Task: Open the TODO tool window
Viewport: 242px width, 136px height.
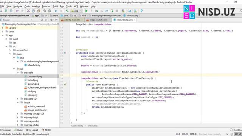Action: tap(46, 130)
